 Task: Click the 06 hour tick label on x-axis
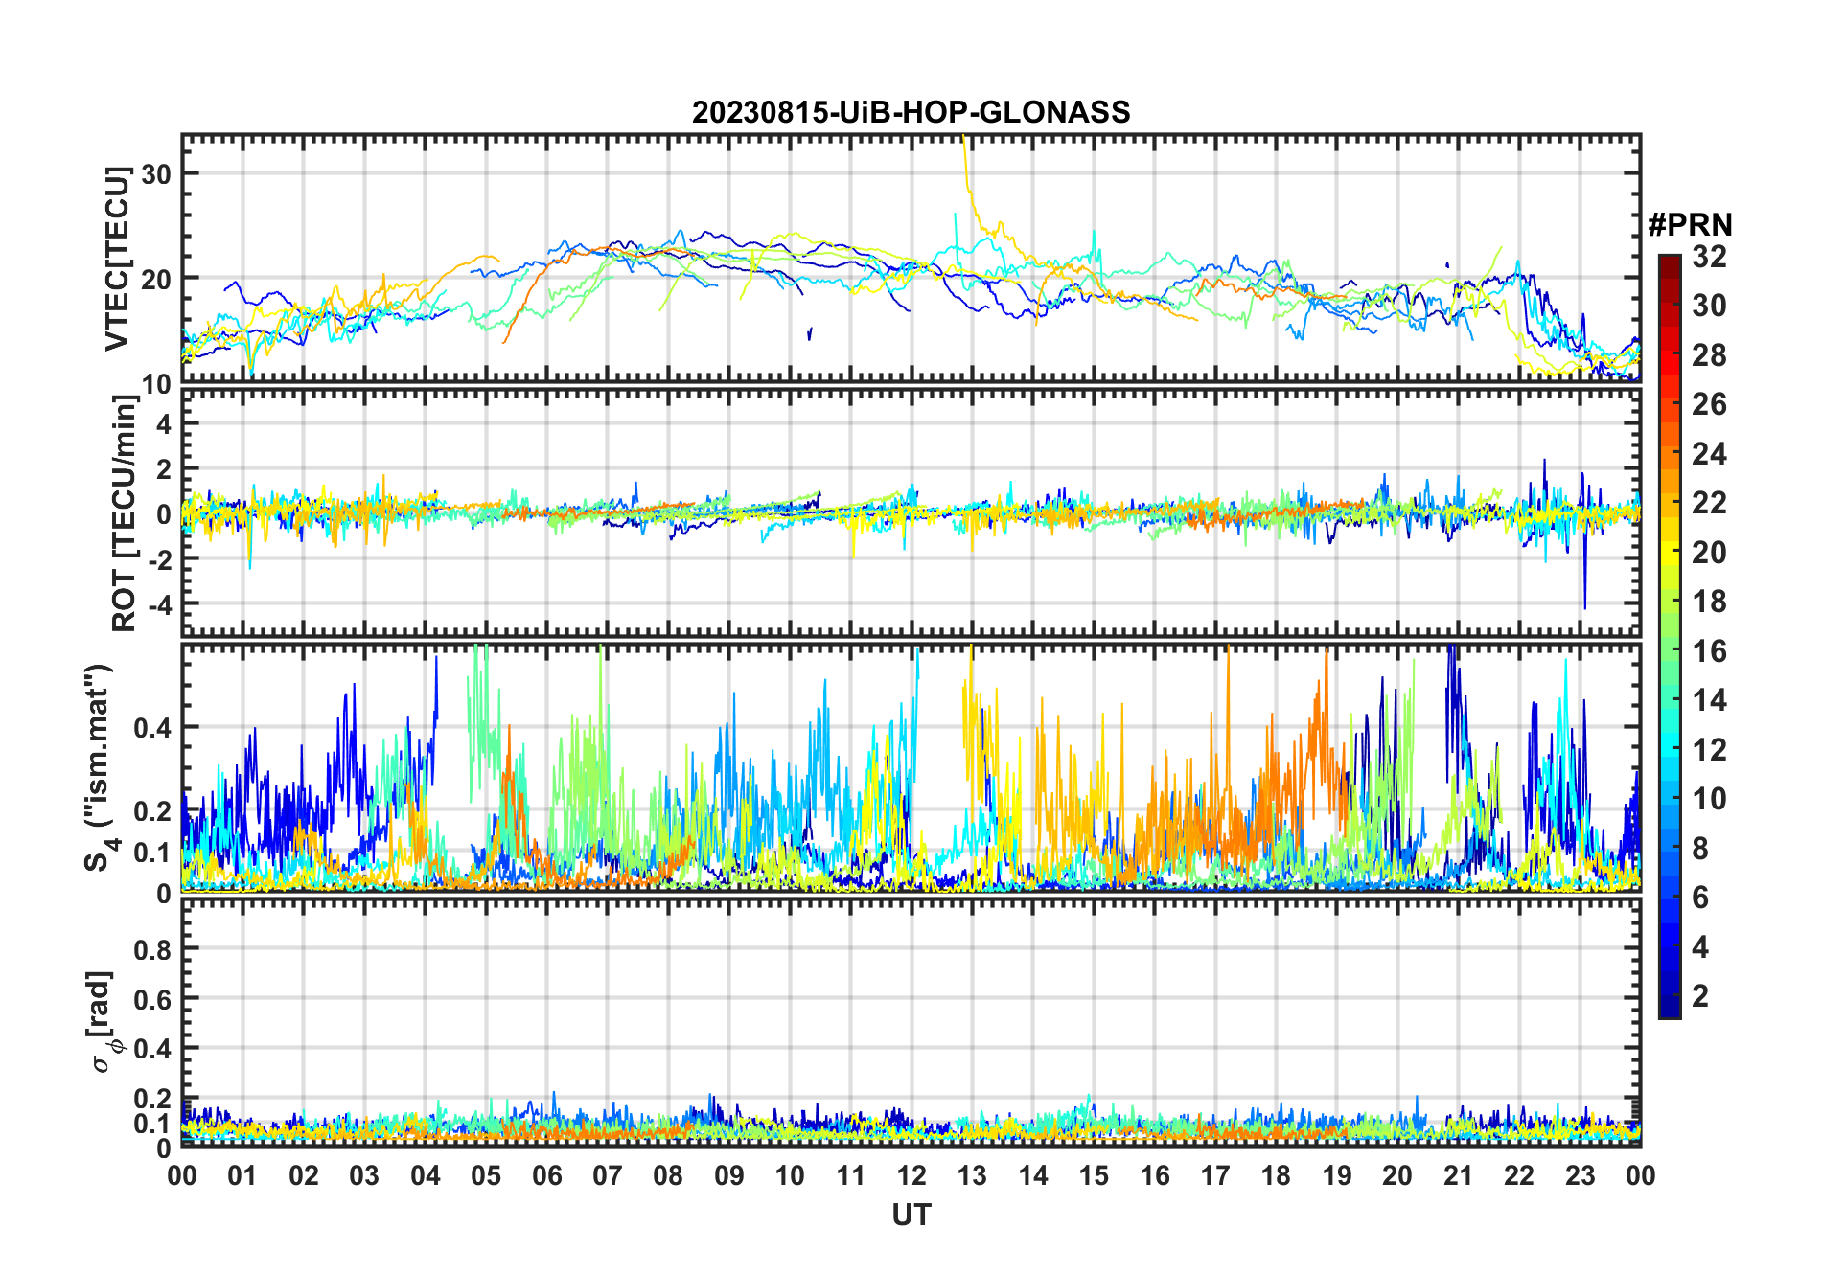[546, 1175]
